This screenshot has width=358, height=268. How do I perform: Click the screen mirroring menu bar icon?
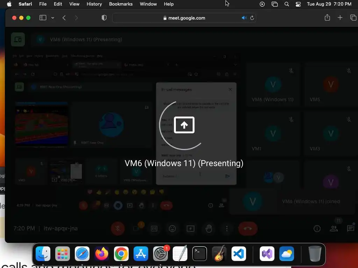tap(275, 4)
